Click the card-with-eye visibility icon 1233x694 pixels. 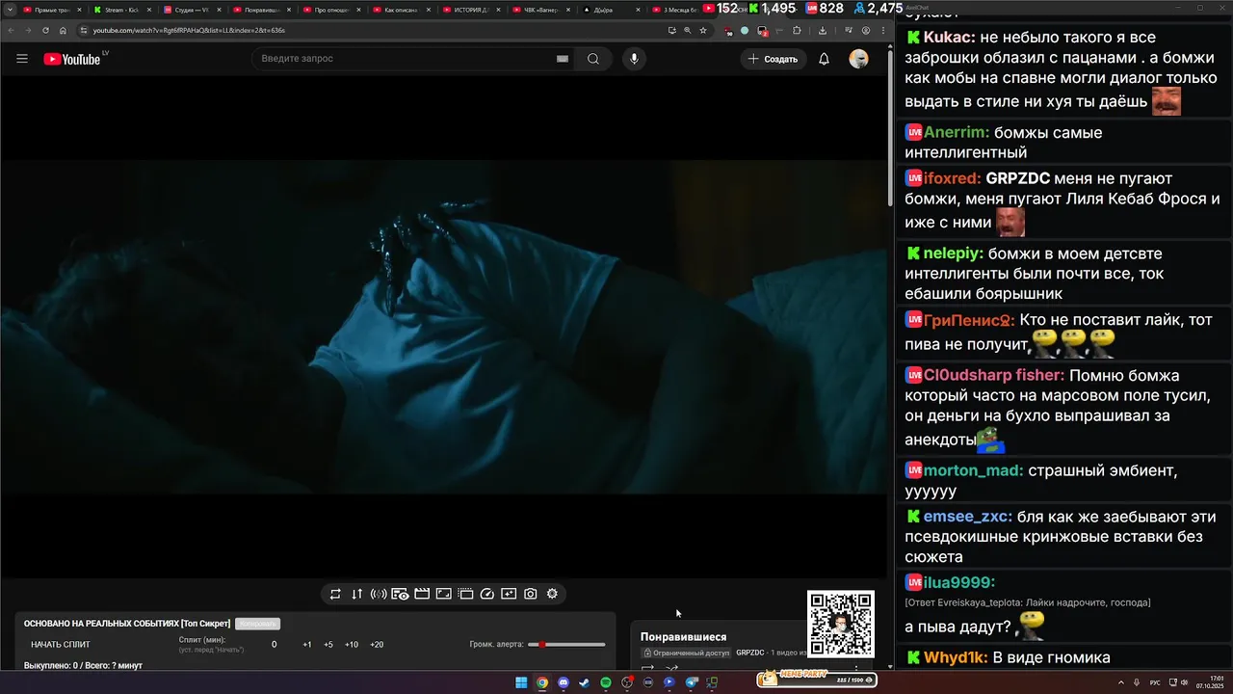(400, 594)
